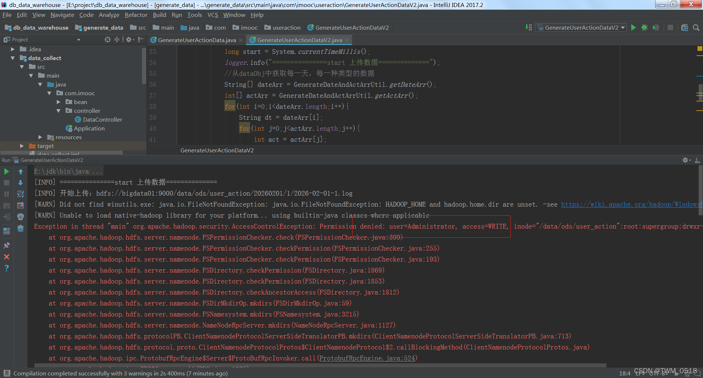The image size is (703, 378).
Task: Click generate_data breadcrumb in navigation bar
Action: (99, 27)
